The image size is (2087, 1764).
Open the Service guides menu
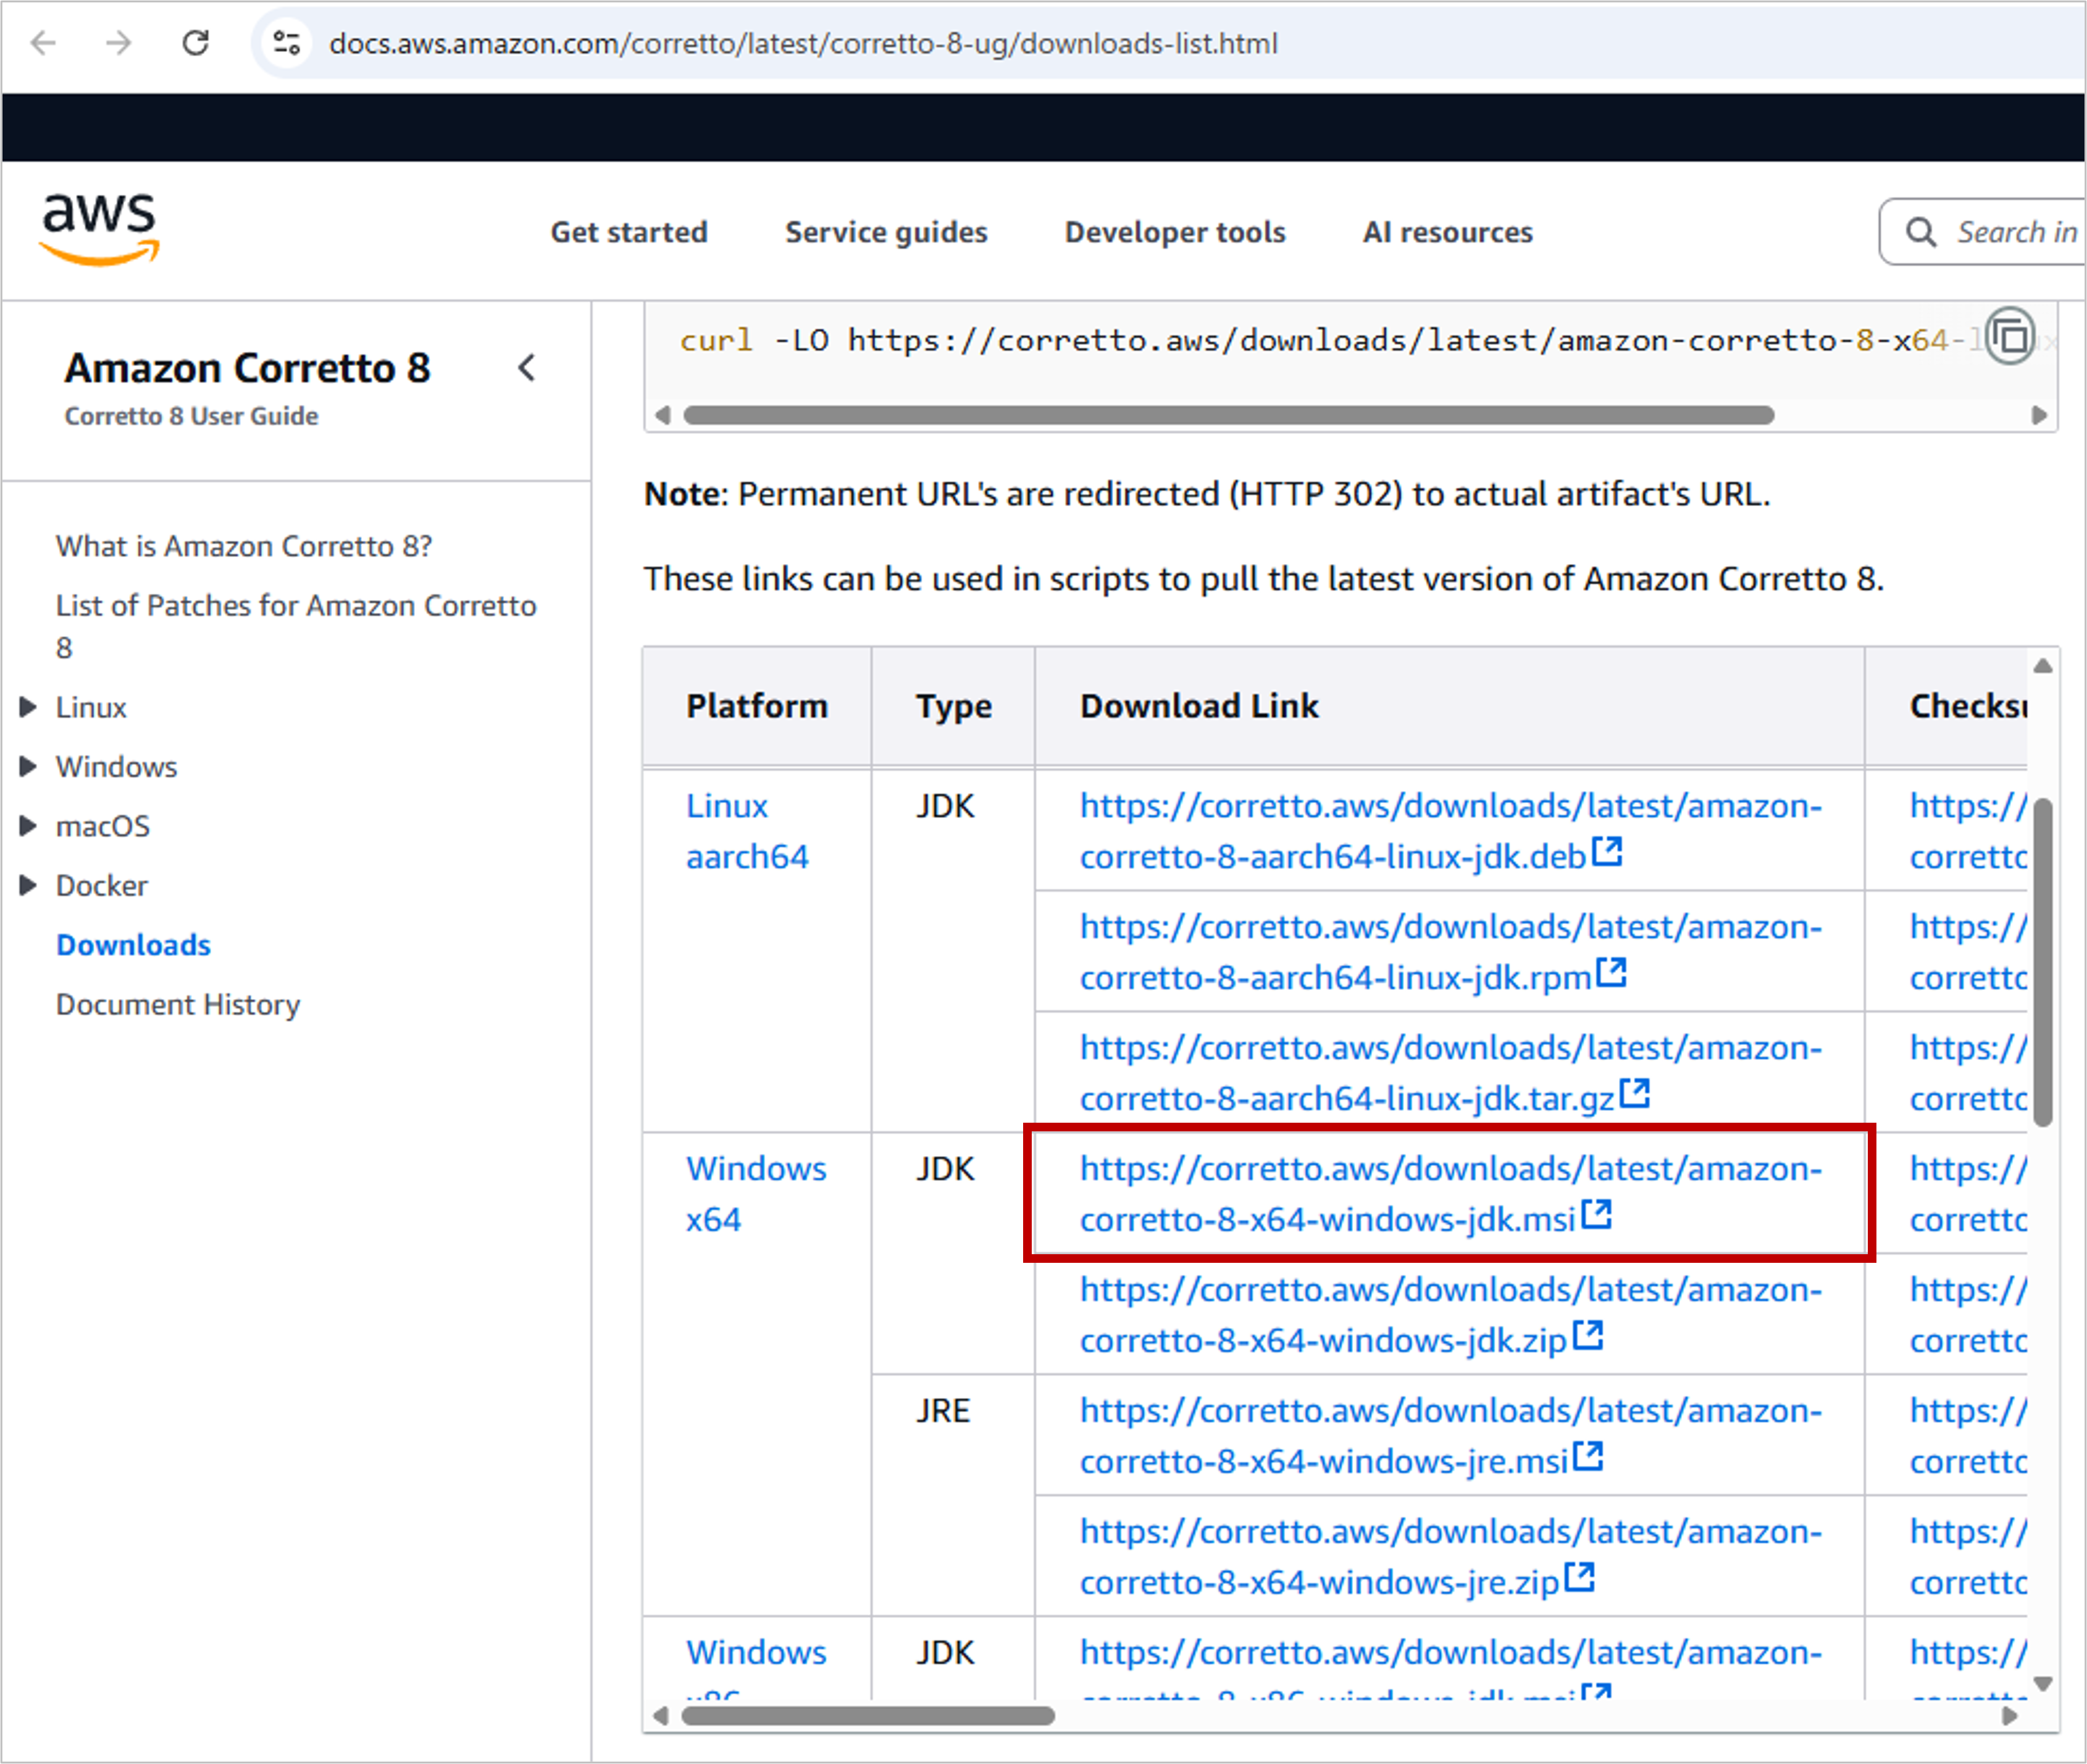pyautogui.click(x=885, y=232)
